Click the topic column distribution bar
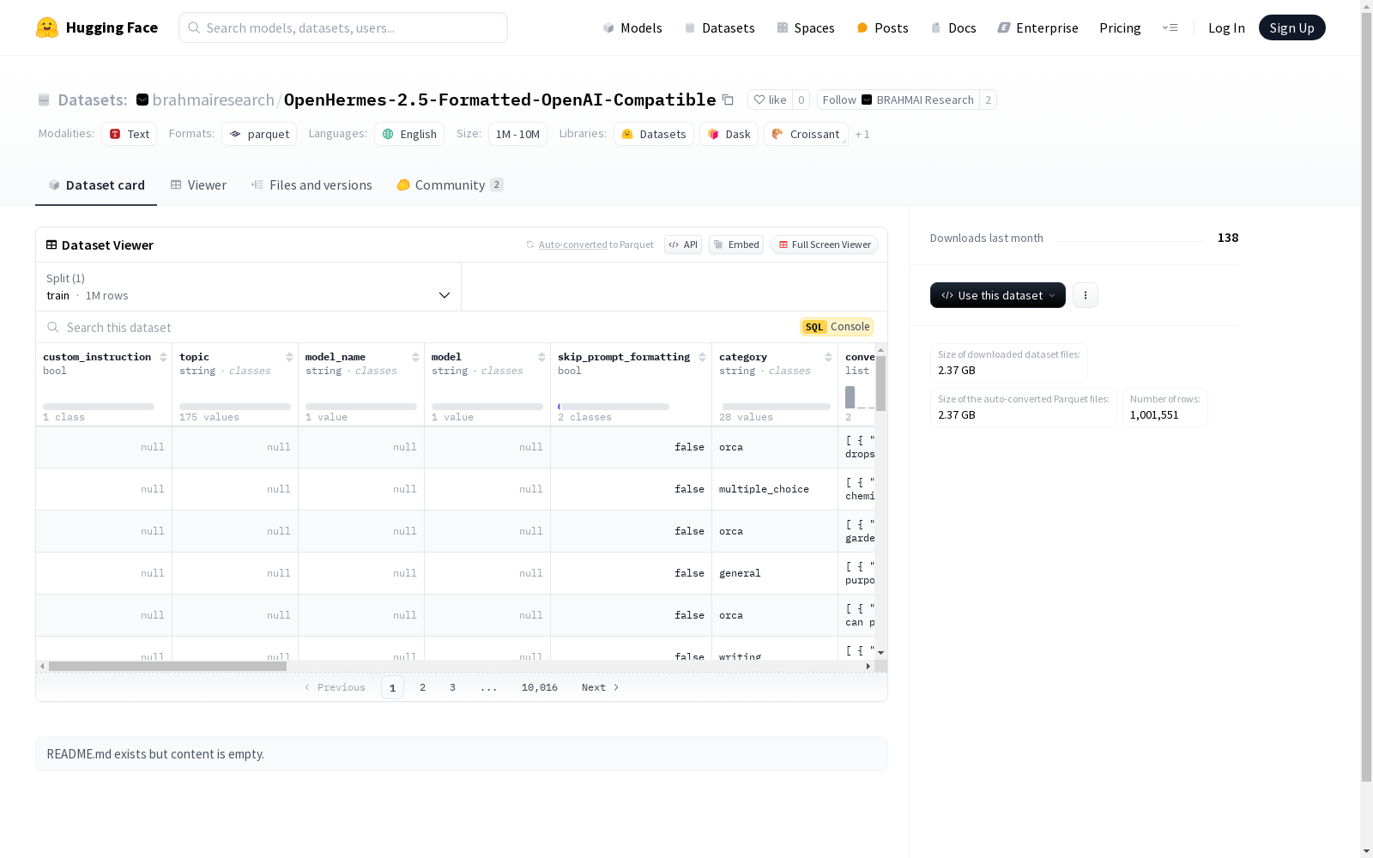1373x858 pixels. click(235, 407)
